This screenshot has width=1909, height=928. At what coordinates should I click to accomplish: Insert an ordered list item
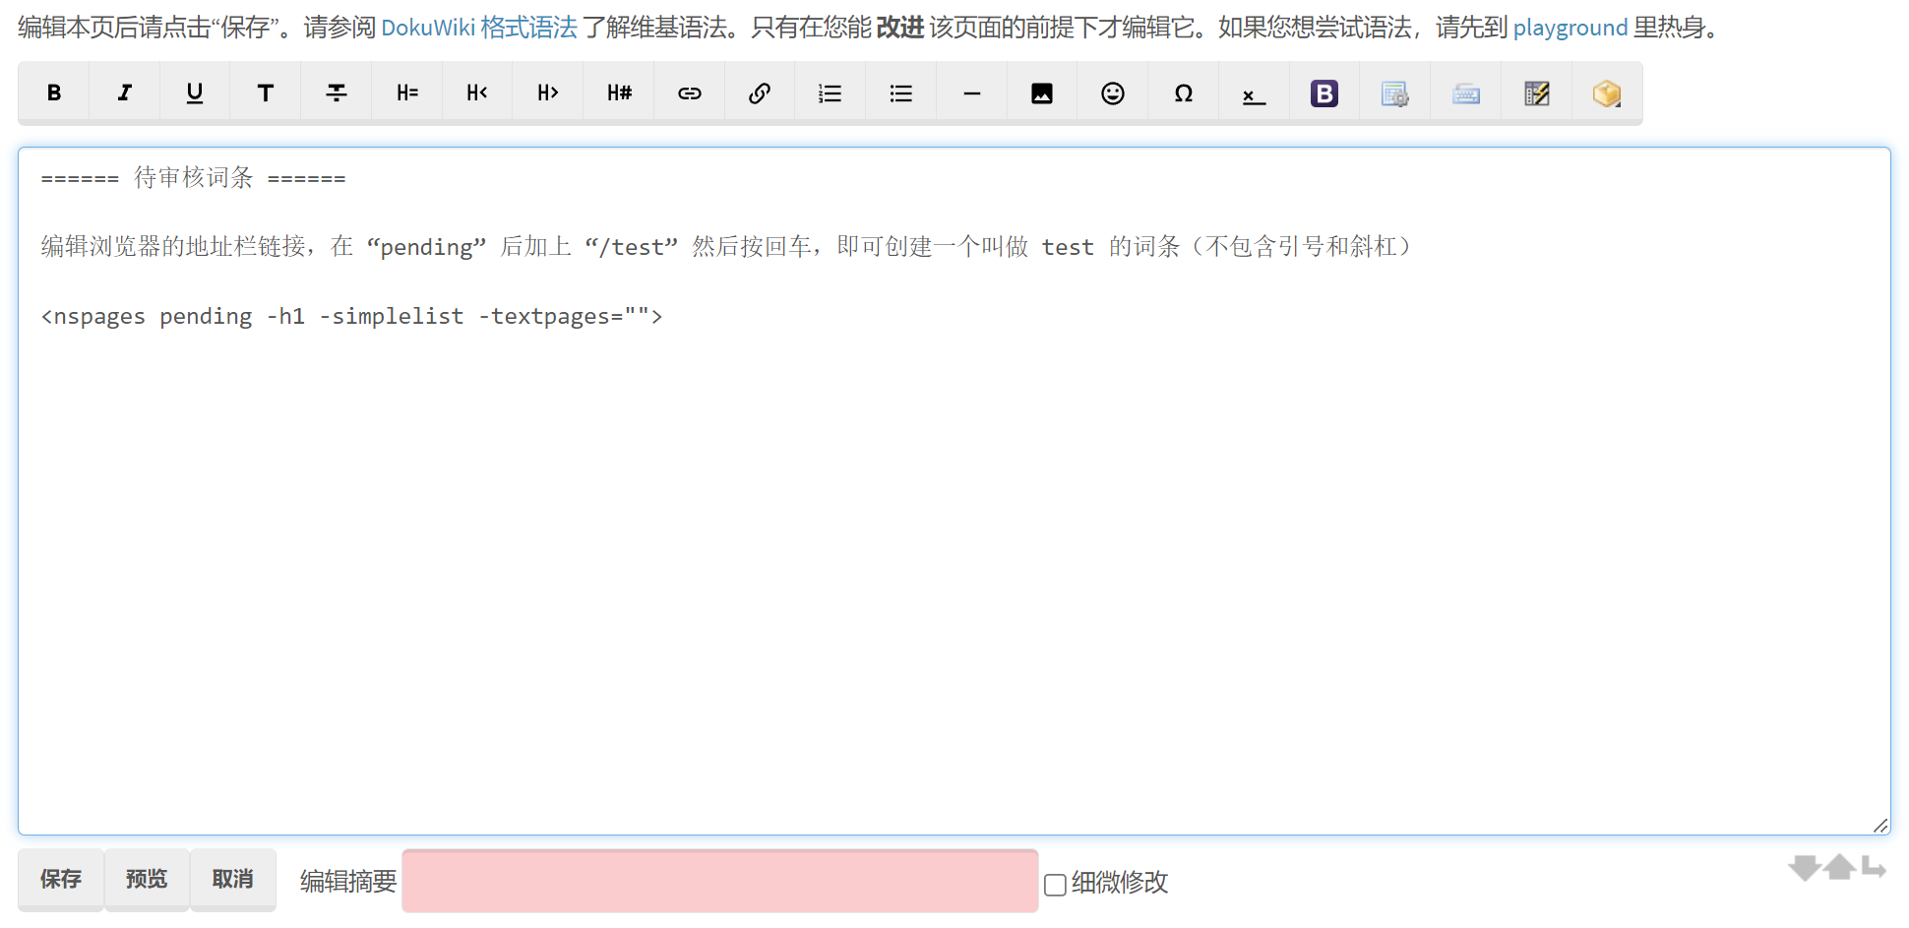point(830,93)
